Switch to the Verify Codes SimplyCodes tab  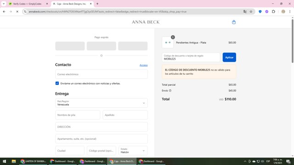(x=27, y=4)
